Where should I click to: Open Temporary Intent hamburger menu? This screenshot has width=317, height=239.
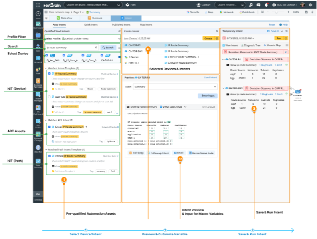[x=287, y=45]
